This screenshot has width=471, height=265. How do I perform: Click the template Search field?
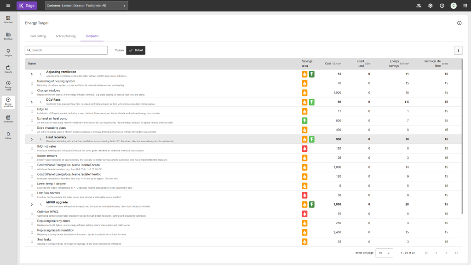[x=66, y=50]
